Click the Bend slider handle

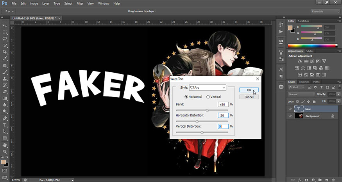pos(207,110)
